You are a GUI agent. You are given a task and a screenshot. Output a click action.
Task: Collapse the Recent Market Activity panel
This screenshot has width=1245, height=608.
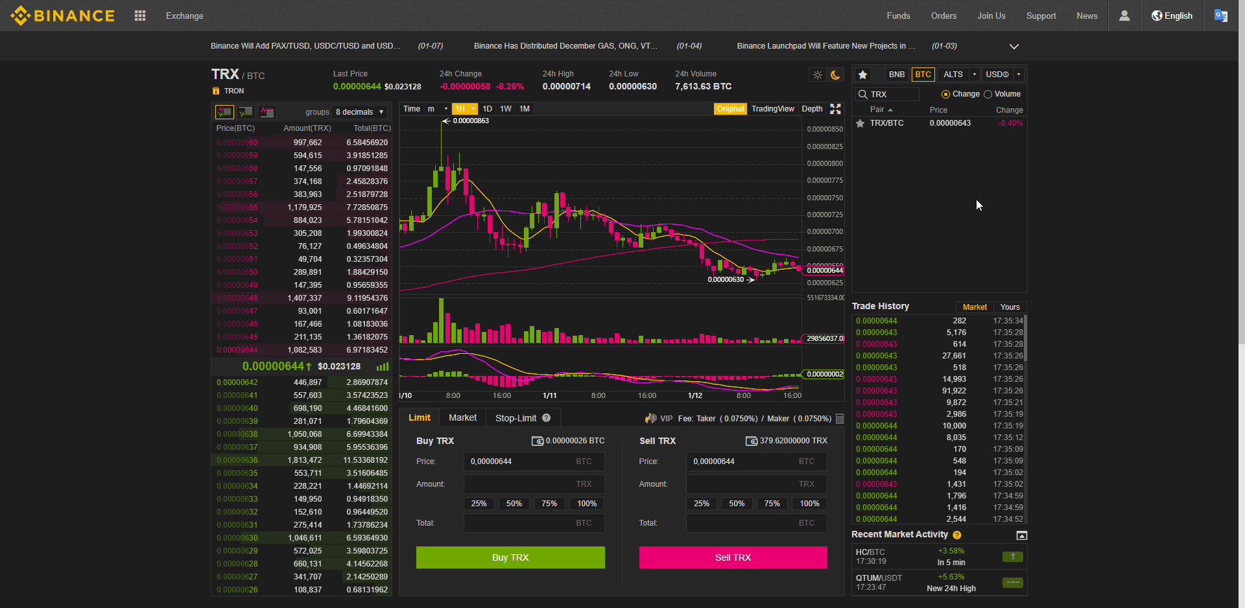point(1022,535)
